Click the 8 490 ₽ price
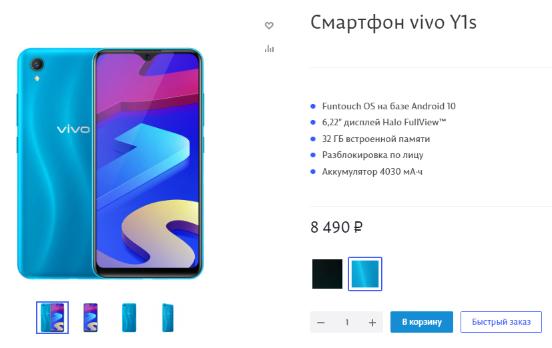The width and height of the screenshot is (552, 348). click(x=336, y=227)
